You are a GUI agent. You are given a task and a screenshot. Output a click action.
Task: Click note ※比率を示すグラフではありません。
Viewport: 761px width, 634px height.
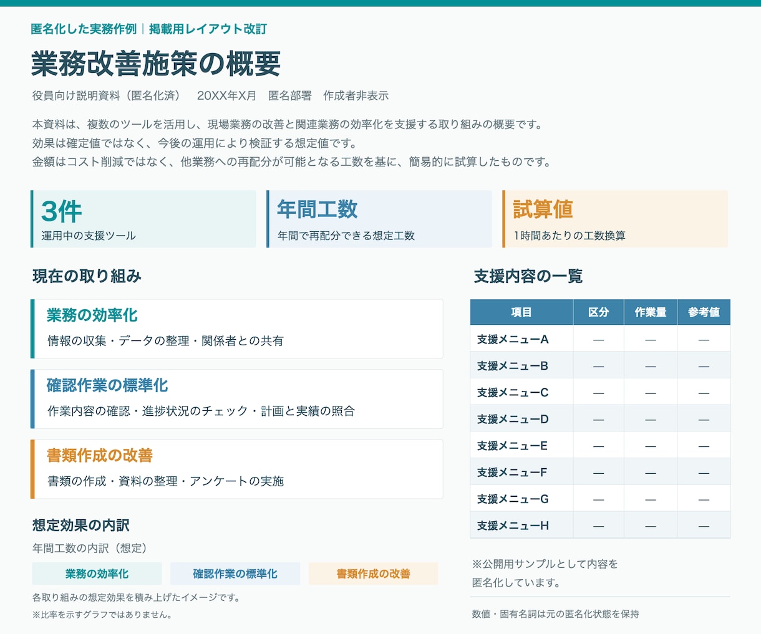(102, 615)
